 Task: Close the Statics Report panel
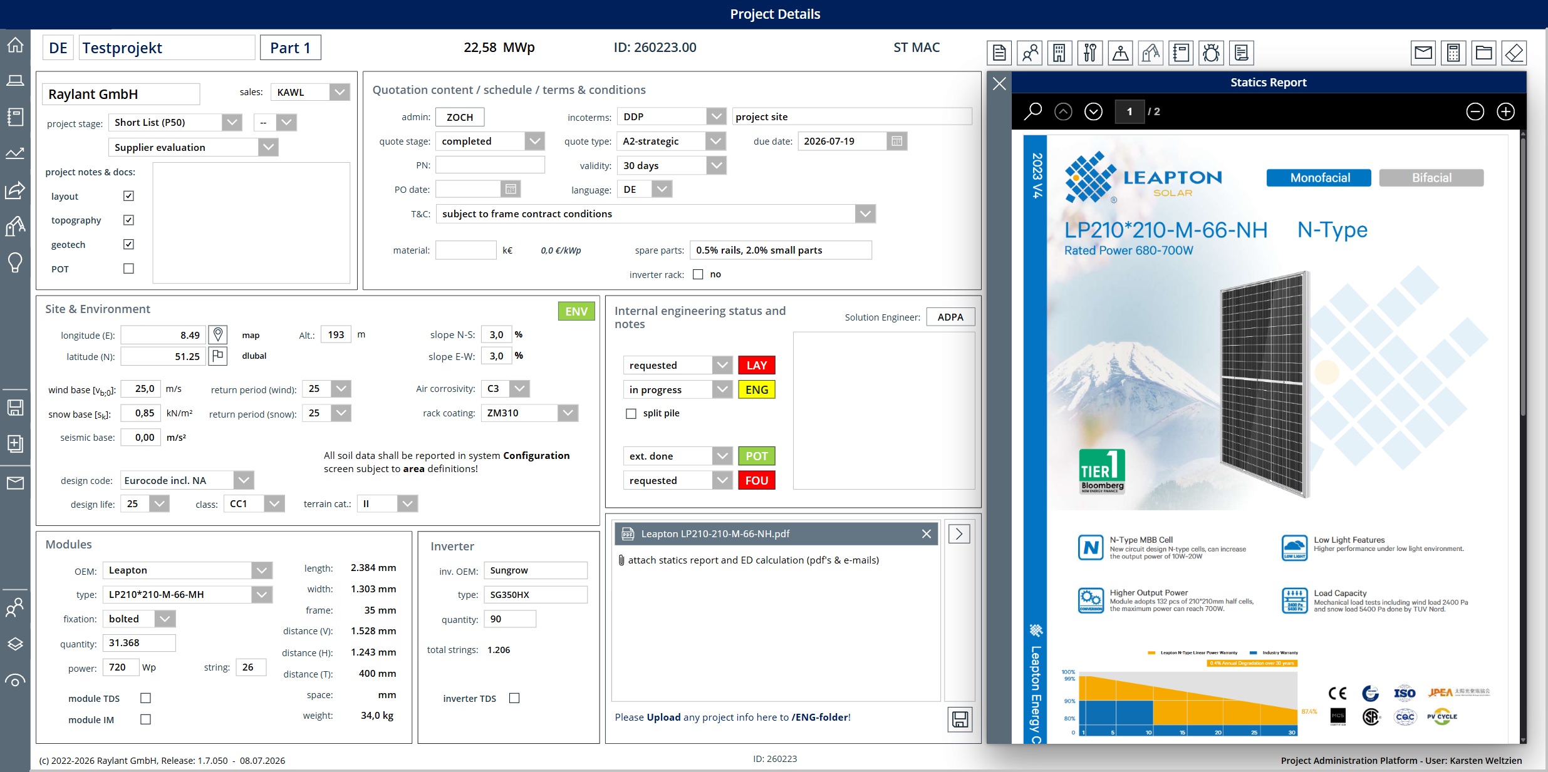pyautogui.click(x=999, y=83)
